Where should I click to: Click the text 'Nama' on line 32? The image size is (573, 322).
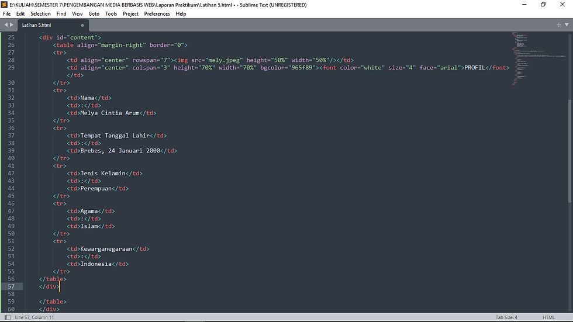point(87,98)
